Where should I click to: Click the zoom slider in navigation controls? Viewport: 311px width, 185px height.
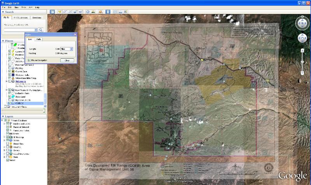pos(302,62)
